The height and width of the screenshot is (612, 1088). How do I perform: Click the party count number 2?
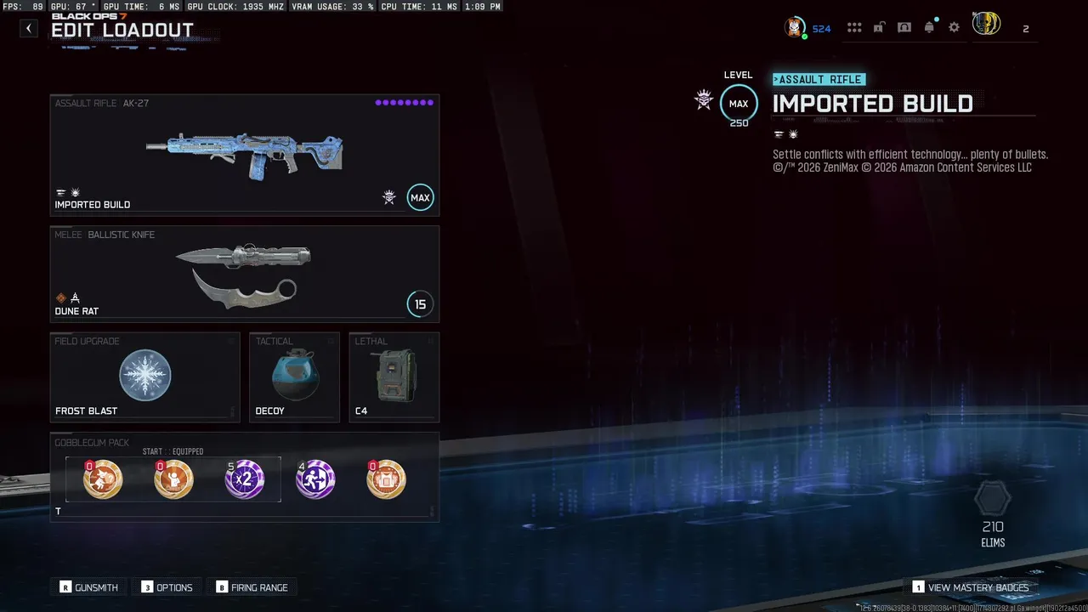pos(1025,29)
